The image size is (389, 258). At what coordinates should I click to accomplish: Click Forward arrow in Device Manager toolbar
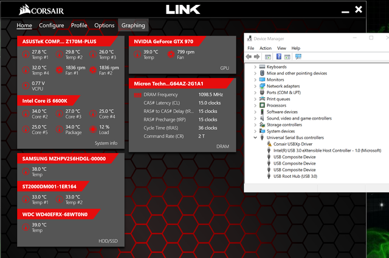pyautogui.click(x=256, y=56)
